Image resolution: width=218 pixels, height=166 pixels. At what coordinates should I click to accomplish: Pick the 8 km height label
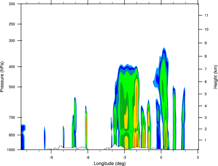click(x=206, y=56)
